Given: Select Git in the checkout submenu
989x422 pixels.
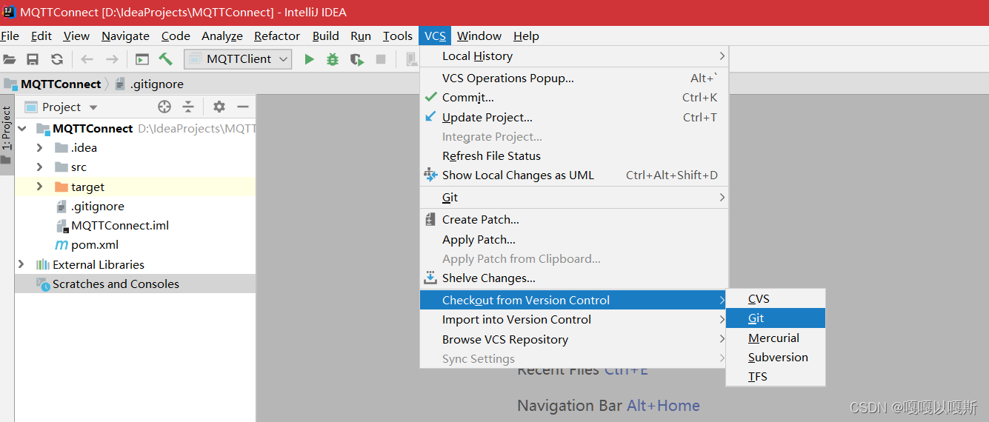Looking at the screenshot, I should point(776,318).
